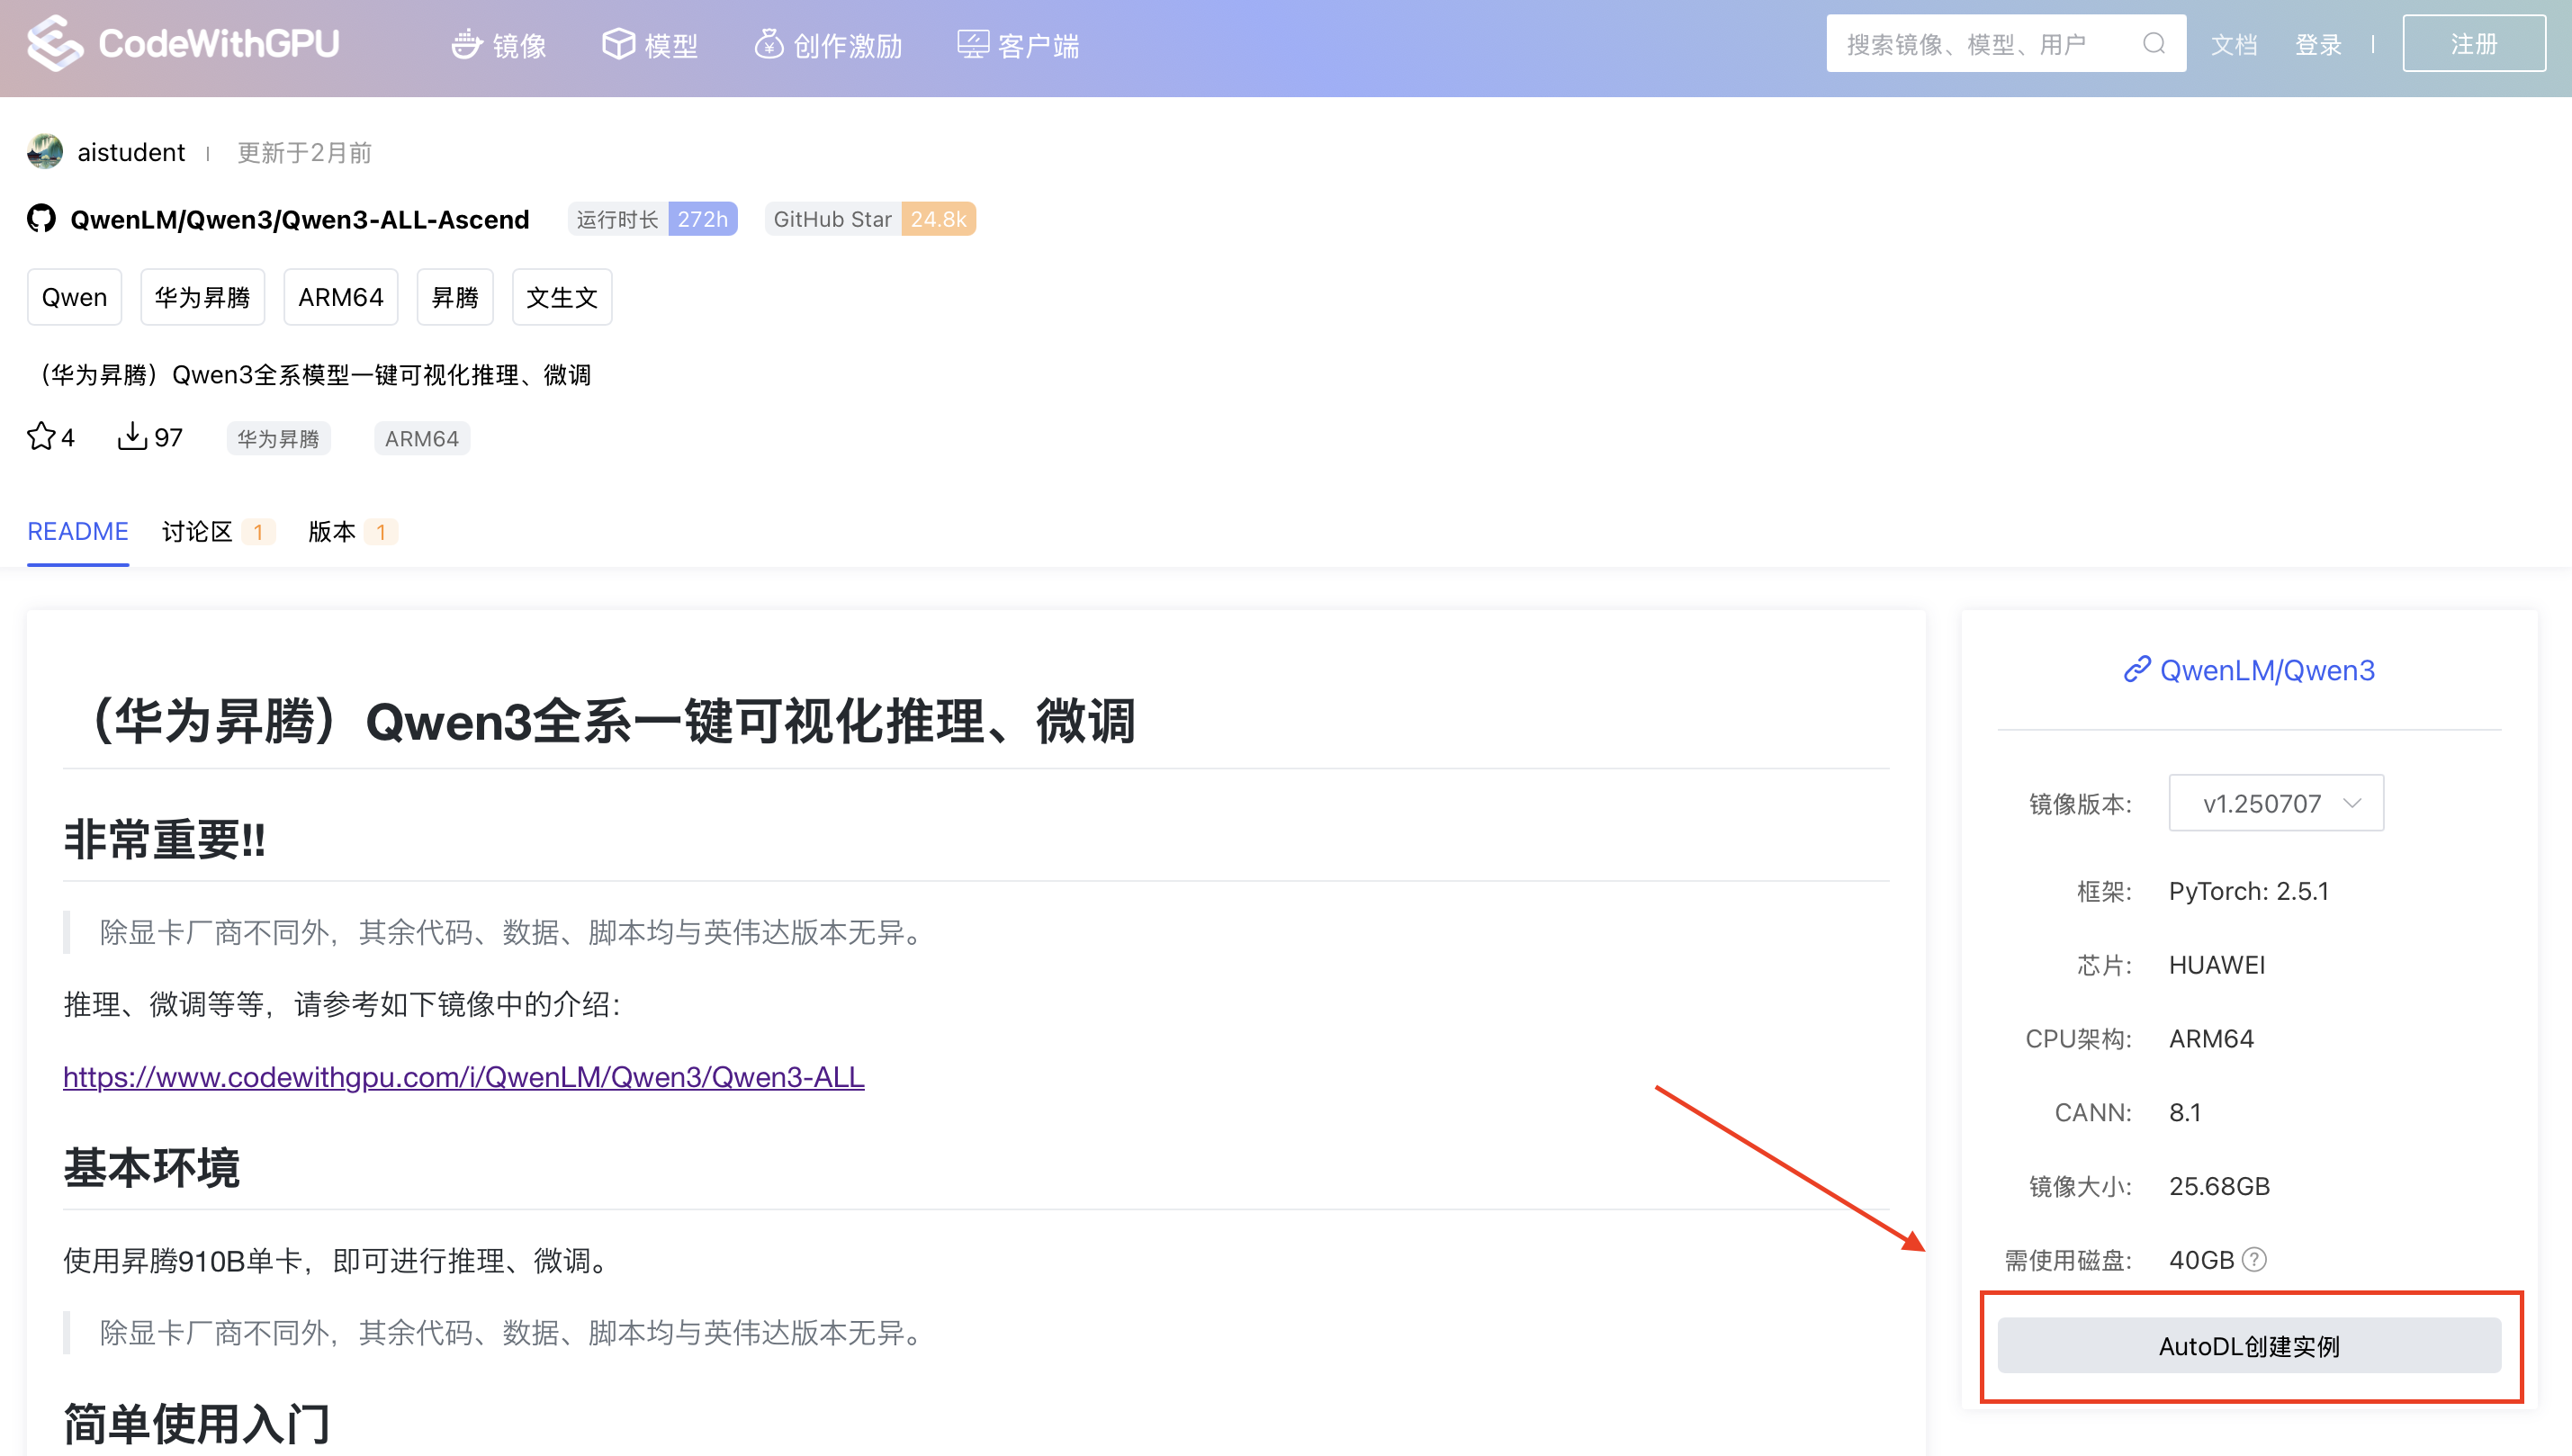Image resolution: width=2572 pixels, height=1456 pixels.
Task: Click the AutoDL创建实例 button
Action: 2248,1346
